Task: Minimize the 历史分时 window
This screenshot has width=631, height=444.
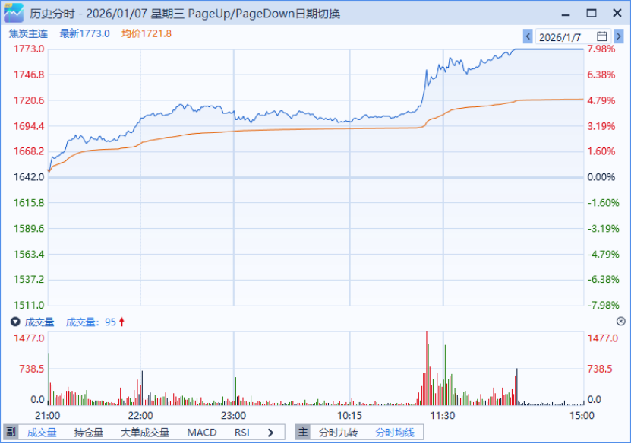Action: 566,14
